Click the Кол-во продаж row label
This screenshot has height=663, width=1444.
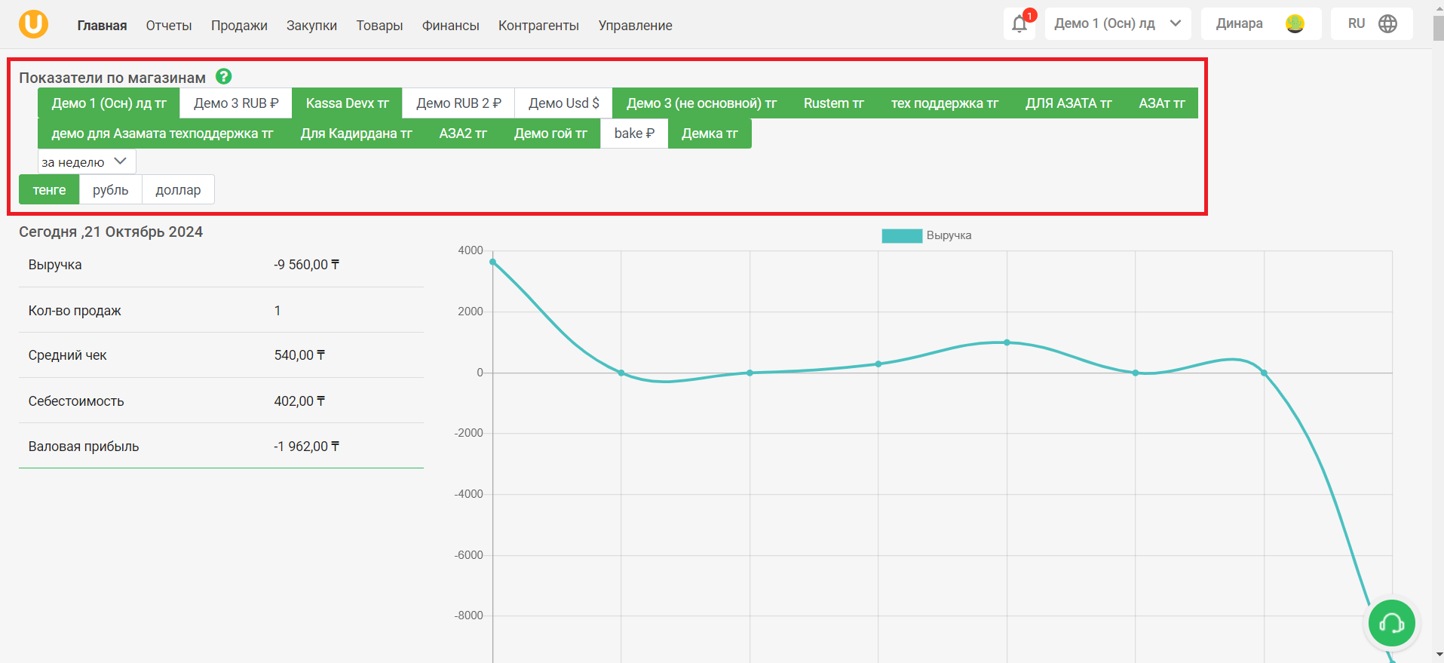pyautogui.click(x=75, y=311)
